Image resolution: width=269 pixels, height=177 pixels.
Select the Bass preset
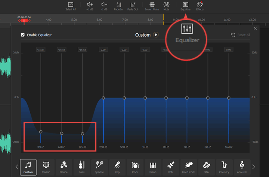point(81,167)
